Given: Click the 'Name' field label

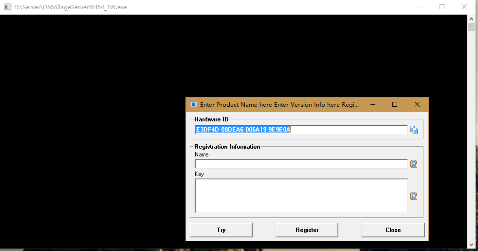Looking at the screenshot, I should 202,154.
